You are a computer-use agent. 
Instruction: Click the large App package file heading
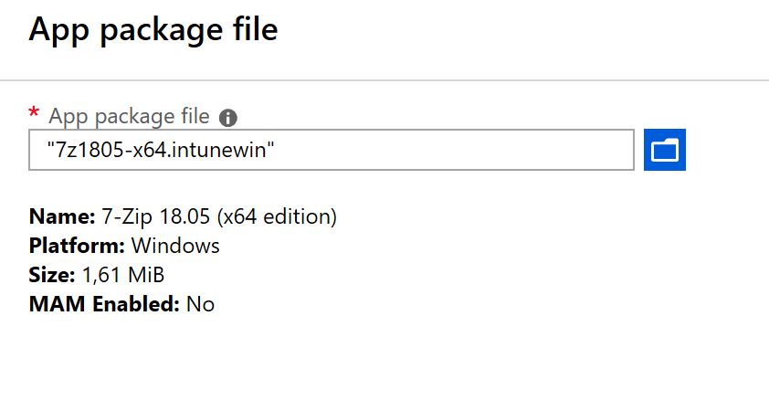(153, 29)
